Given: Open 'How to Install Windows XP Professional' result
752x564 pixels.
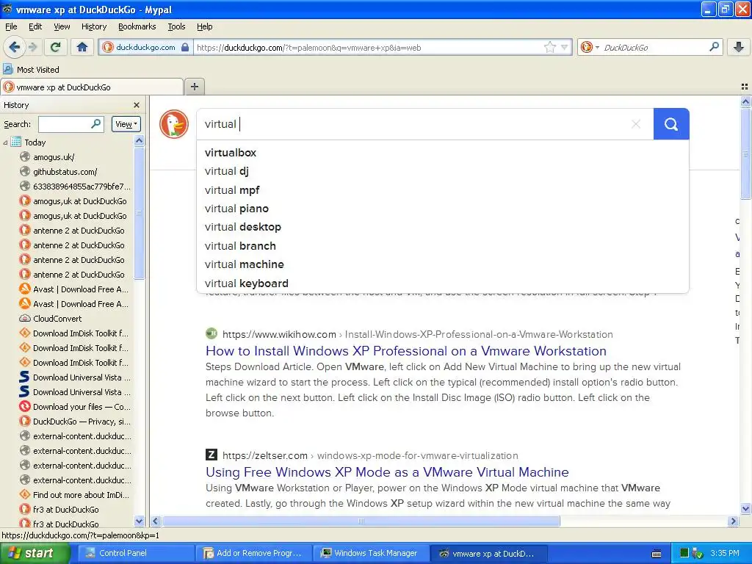Looking at the screenshot, I should (405, 351).
